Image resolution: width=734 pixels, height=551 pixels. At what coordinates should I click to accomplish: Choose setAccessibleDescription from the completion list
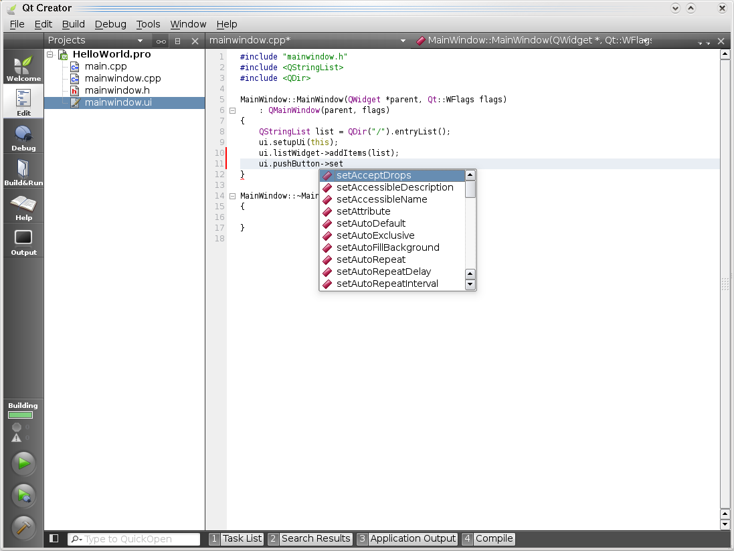[x=392, y=187]
